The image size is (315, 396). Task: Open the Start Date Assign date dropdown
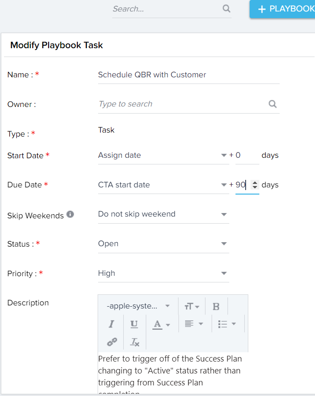[163, 155]
